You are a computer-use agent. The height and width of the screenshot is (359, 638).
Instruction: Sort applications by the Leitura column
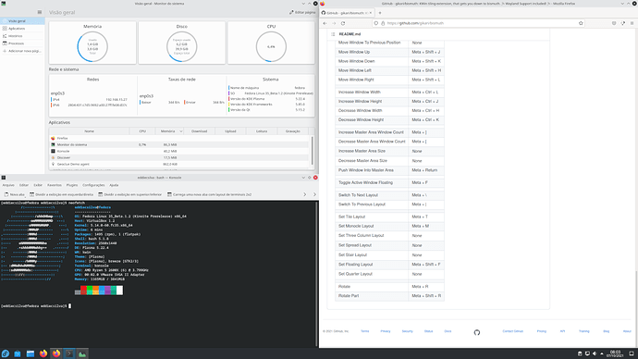(x=262, y=131)
